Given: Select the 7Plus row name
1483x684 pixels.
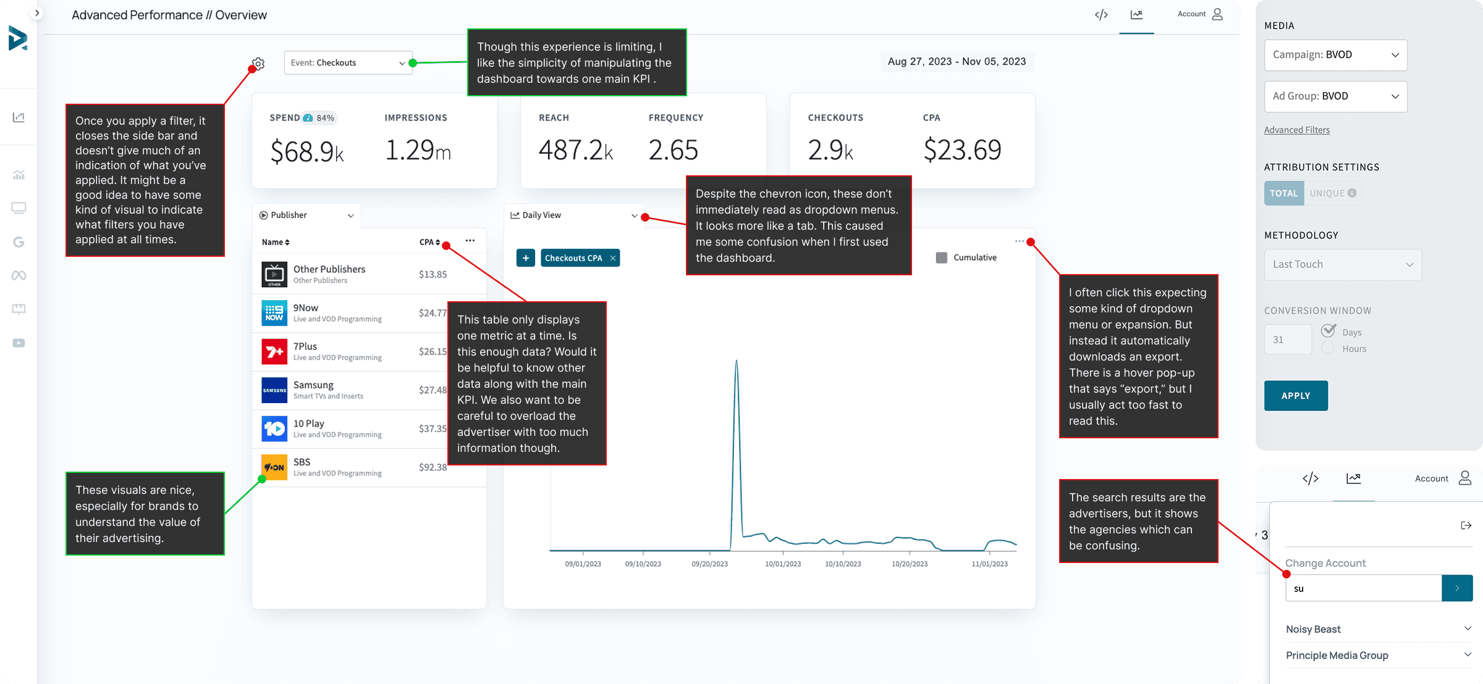Looking at the screenshot, I should pos(305,347).
